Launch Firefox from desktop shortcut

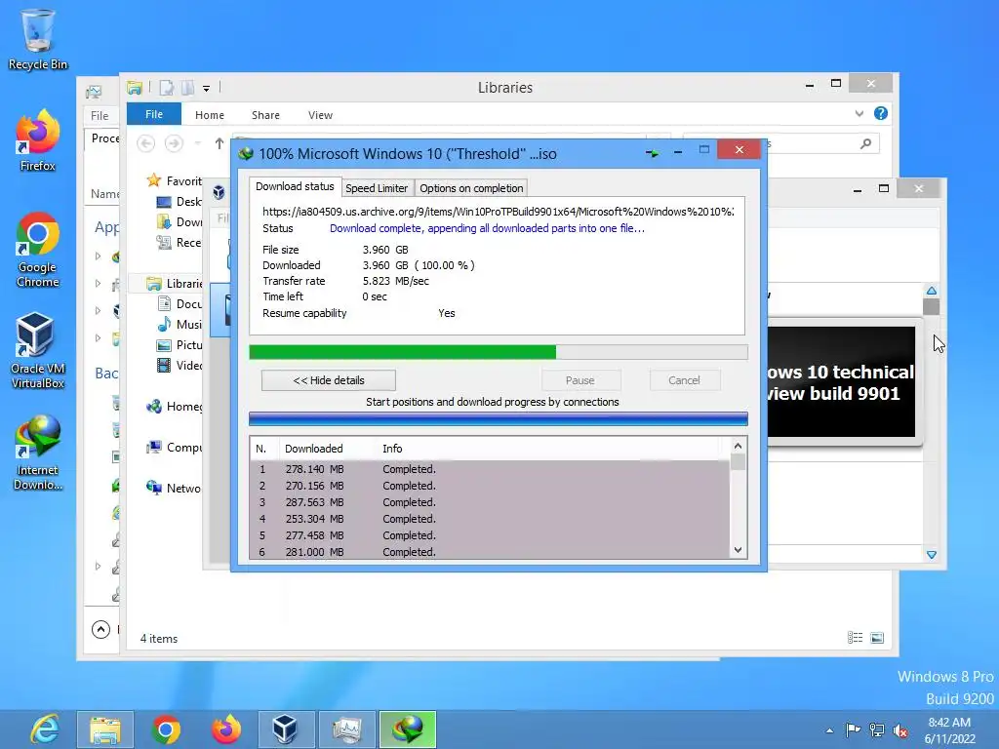pyautogui.click(x=38, y=140)
